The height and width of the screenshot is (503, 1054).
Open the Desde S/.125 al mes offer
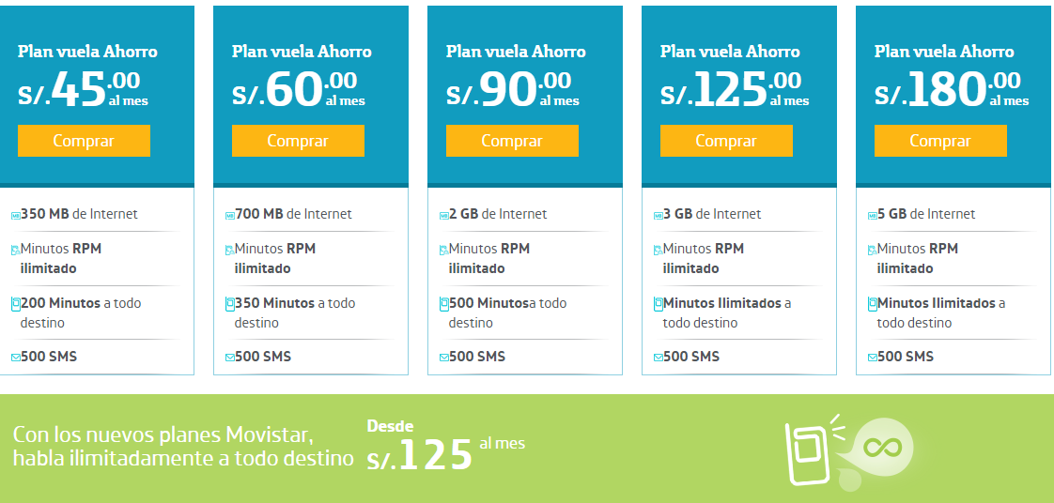[x=445, y=446]
